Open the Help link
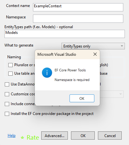Screen dimensions: 129x145 (11, 136)
